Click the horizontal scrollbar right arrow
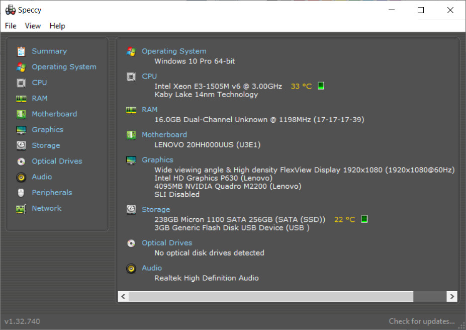 [x=452, y=296]
